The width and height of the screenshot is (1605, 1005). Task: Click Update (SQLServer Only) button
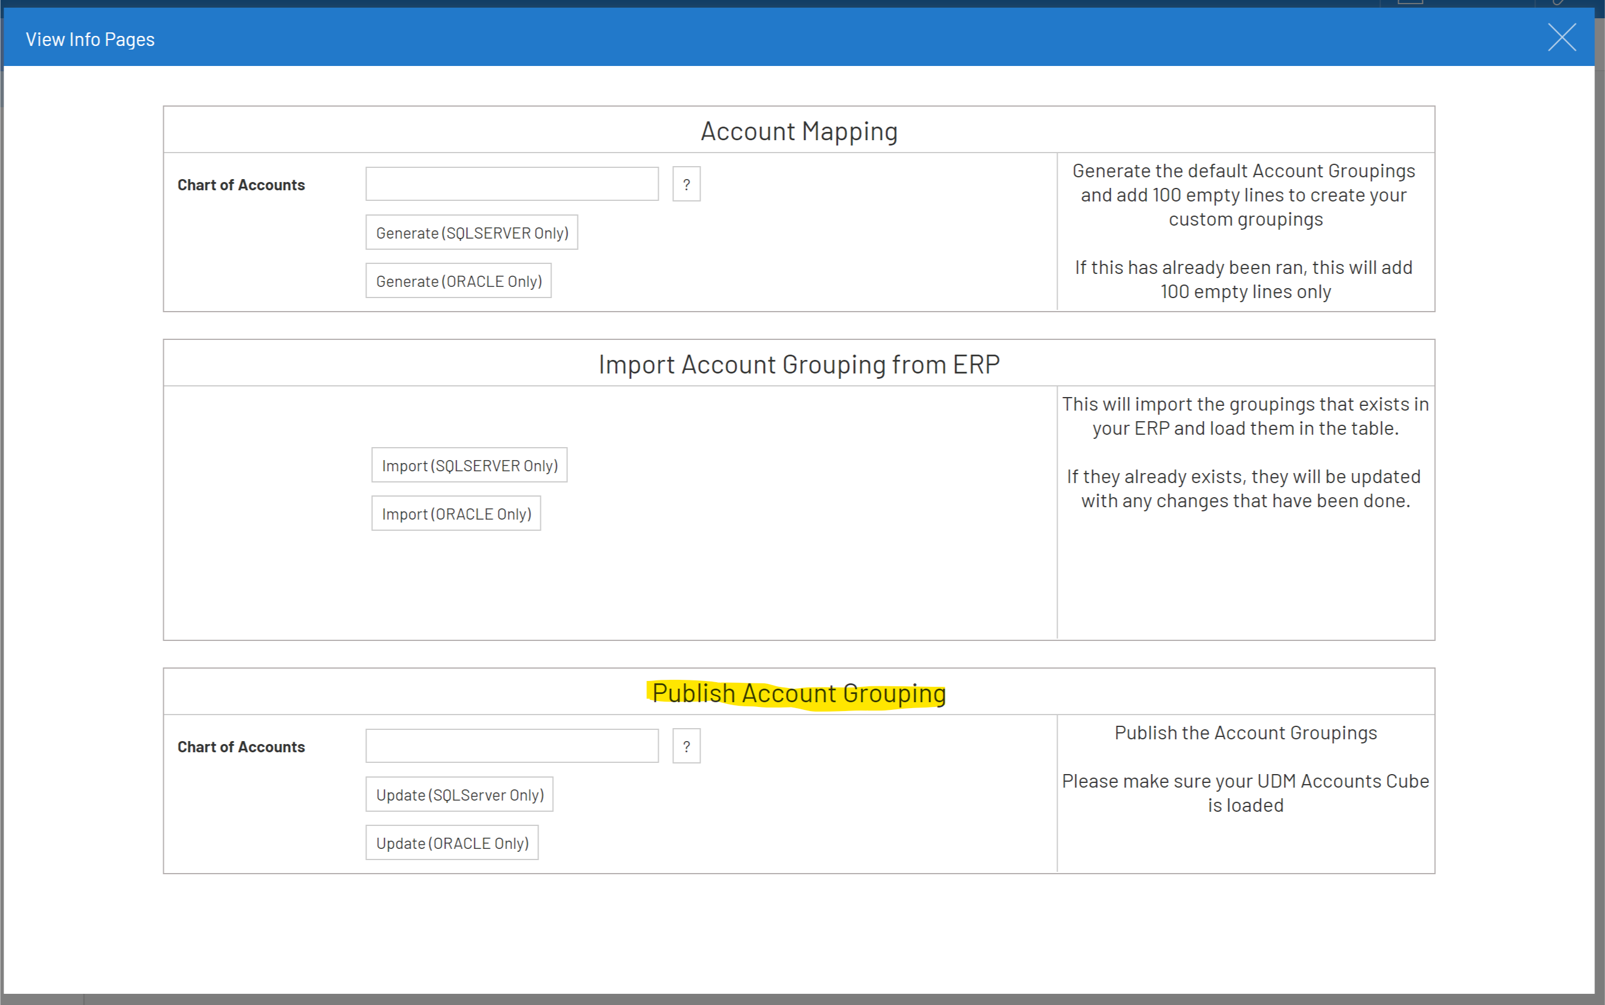click(459, 794)
